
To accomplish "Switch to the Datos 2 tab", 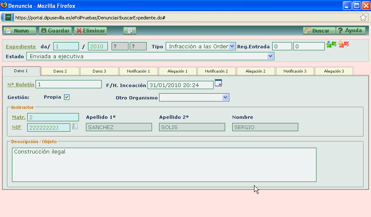I will (60, 71).
